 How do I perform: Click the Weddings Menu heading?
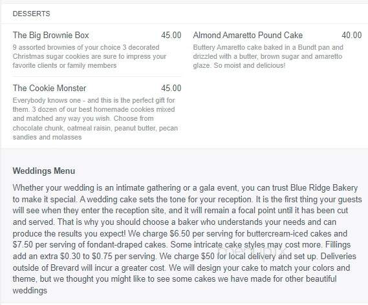(x=44, y=171)
